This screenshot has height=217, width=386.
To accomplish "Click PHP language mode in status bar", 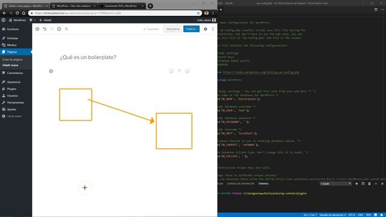I will click(x=369, y=215).
